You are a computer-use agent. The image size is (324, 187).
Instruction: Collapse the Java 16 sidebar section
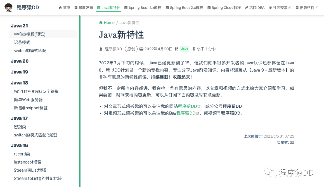[x=19, y=145]
